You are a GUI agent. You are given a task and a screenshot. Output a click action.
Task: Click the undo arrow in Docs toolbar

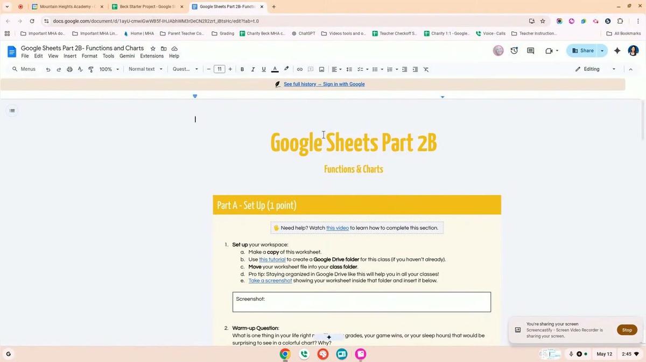48,69
